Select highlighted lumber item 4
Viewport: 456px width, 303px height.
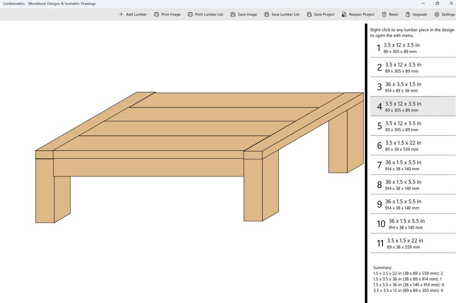pos(413,106)
